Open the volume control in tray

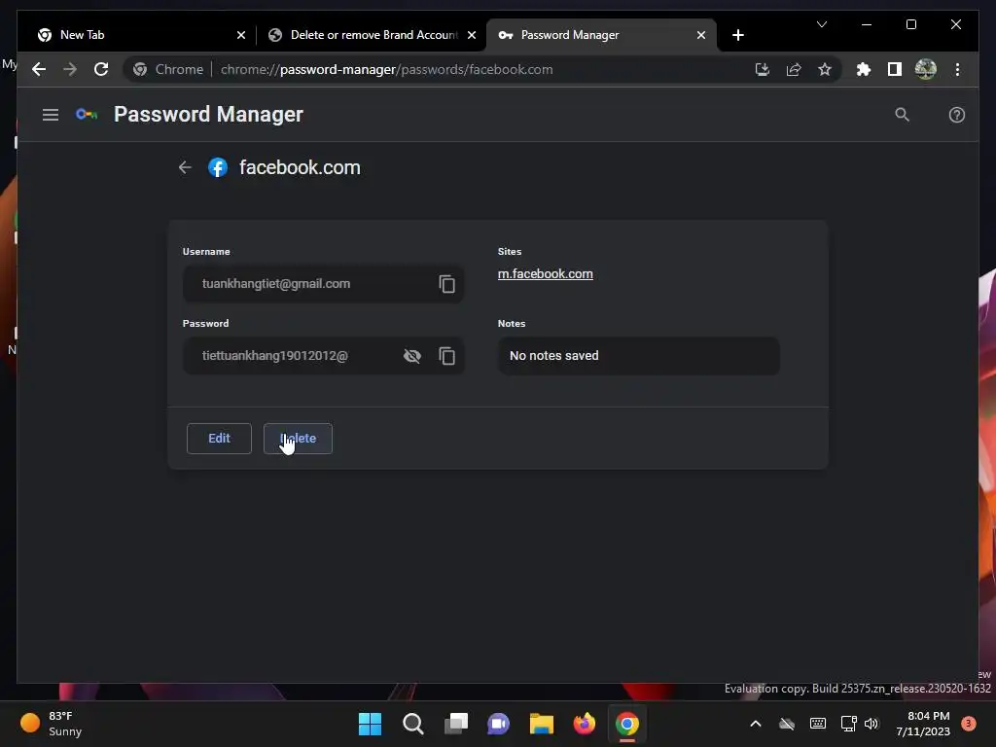[871, 724]
